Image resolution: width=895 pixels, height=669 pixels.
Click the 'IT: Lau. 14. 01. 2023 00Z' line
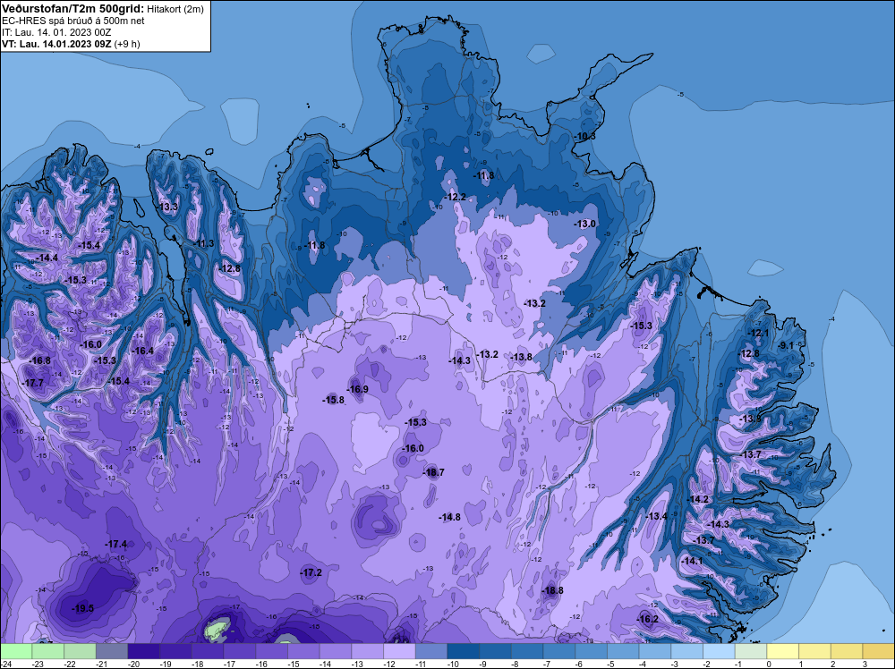[55, 32]
